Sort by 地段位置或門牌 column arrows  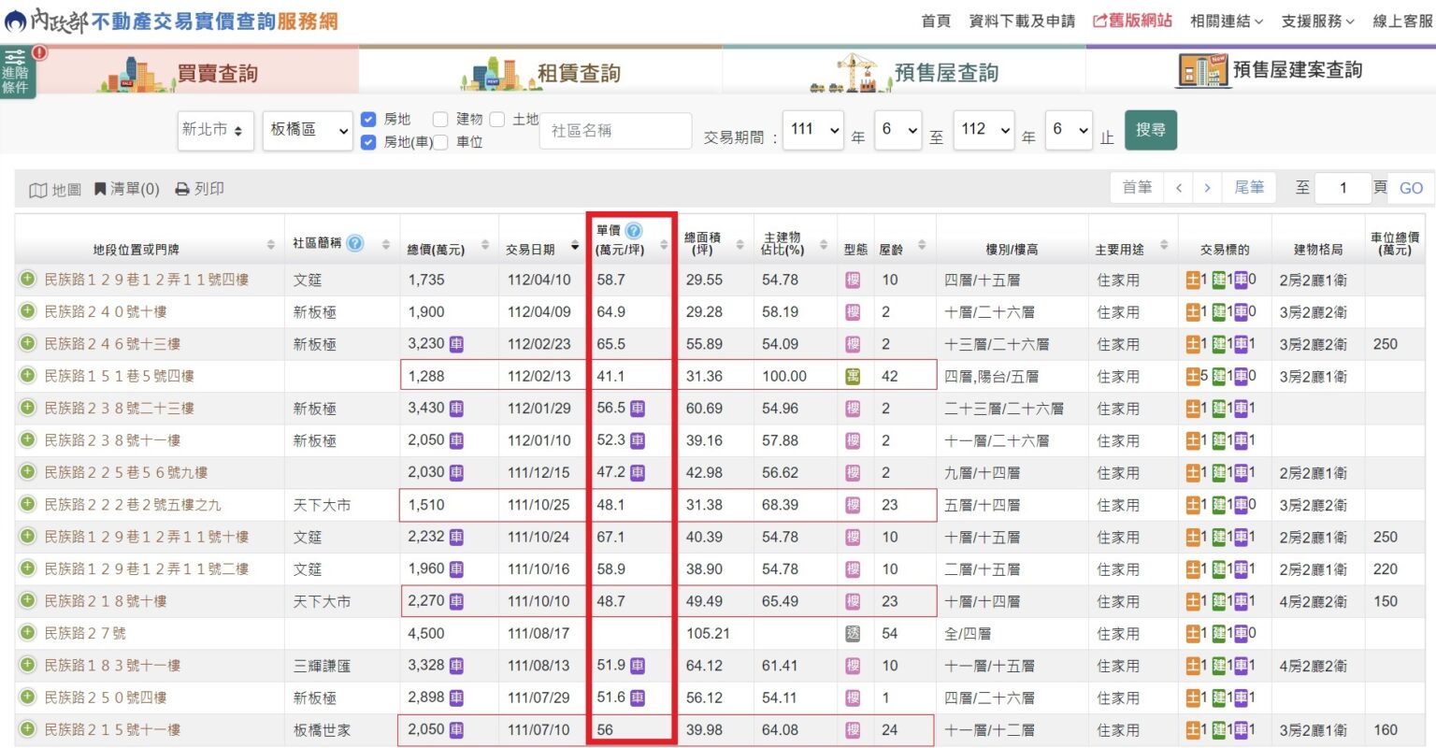271,245
